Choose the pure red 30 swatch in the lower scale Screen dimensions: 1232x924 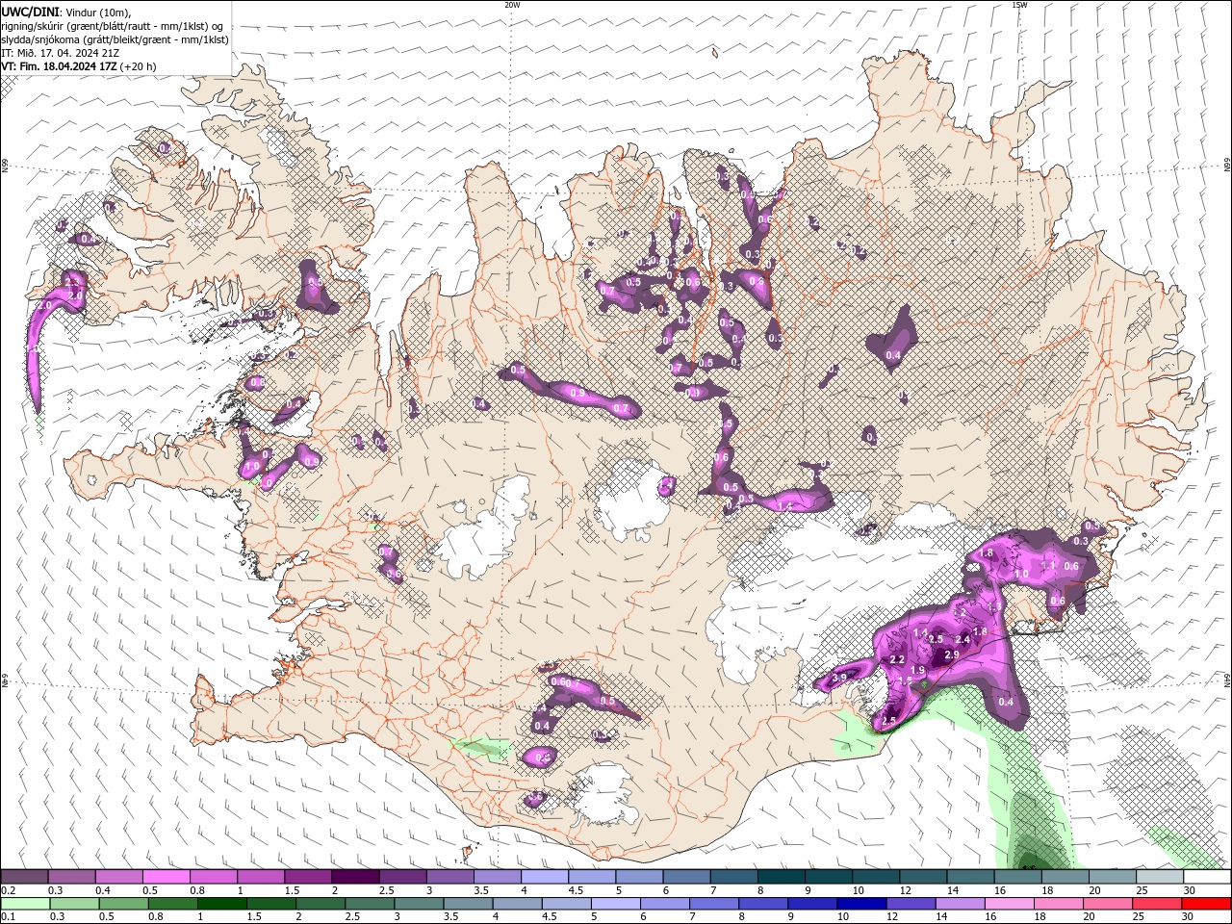click(1206, 904)
